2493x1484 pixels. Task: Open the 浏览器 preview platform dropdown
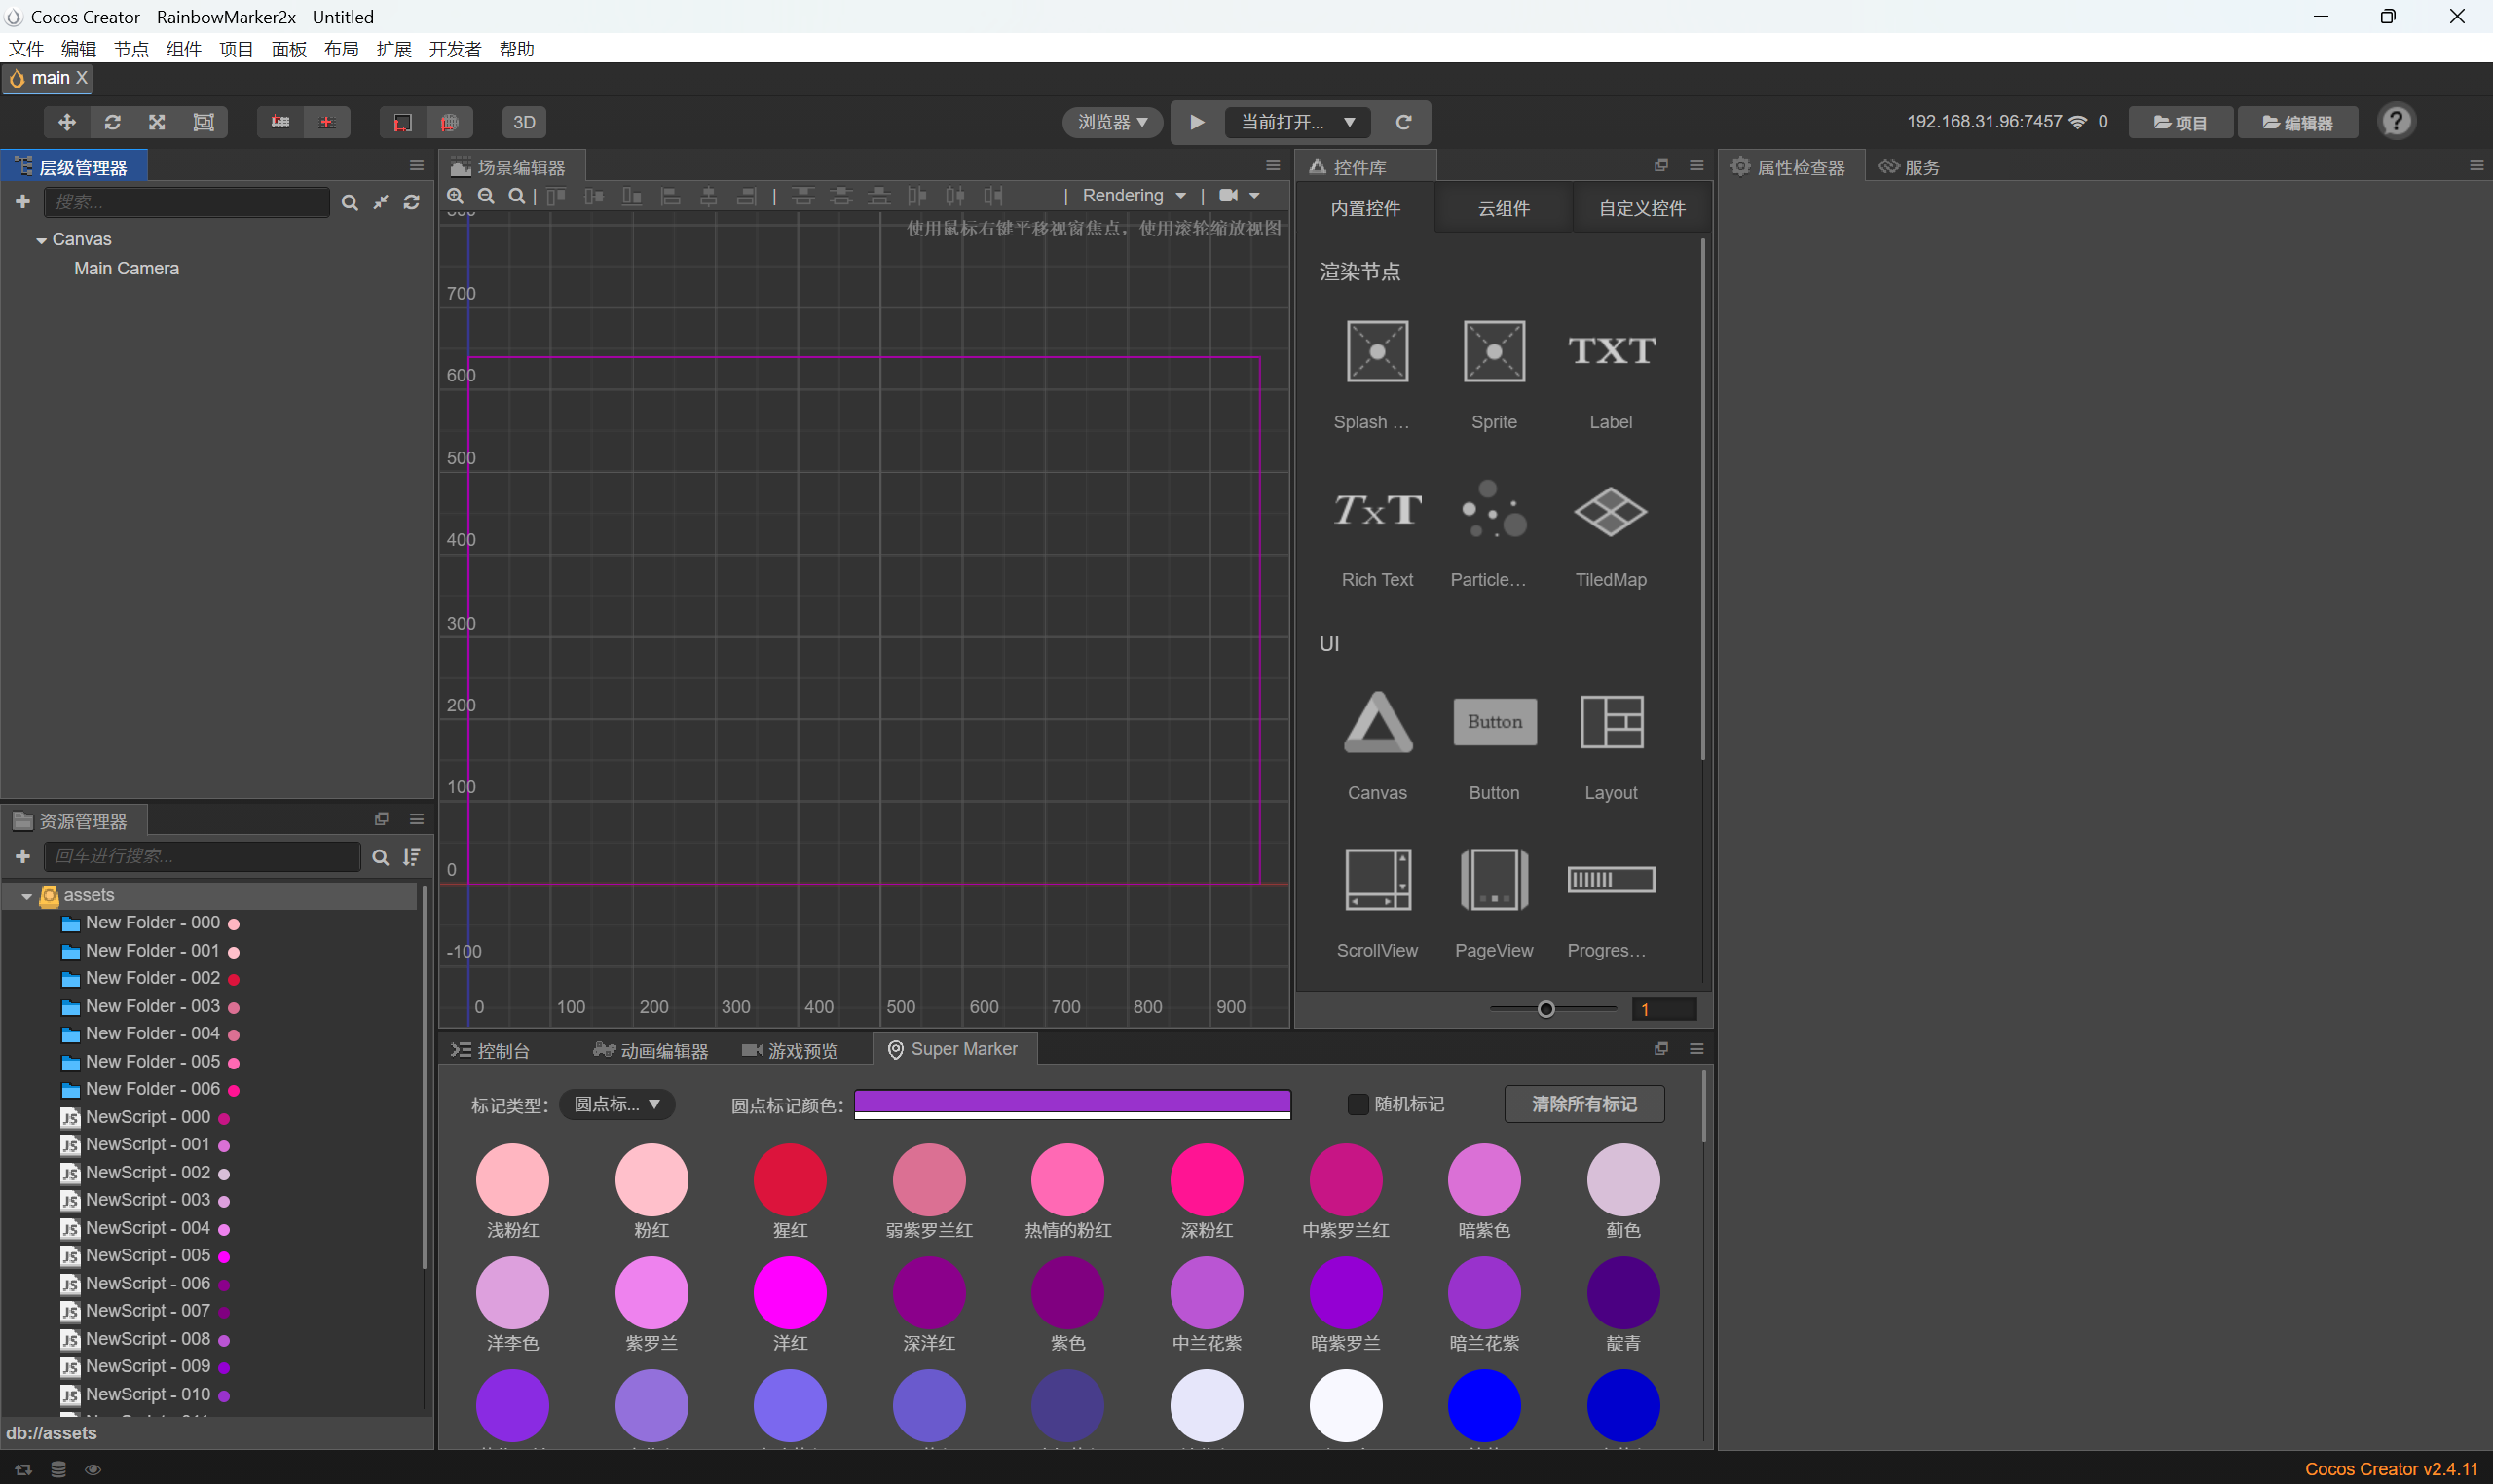point(1111,122)
